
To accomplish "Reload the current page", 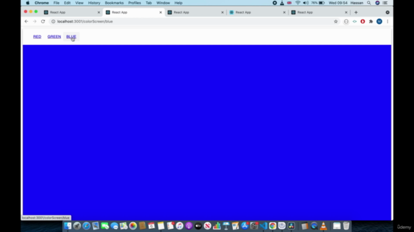I will 43,21.
